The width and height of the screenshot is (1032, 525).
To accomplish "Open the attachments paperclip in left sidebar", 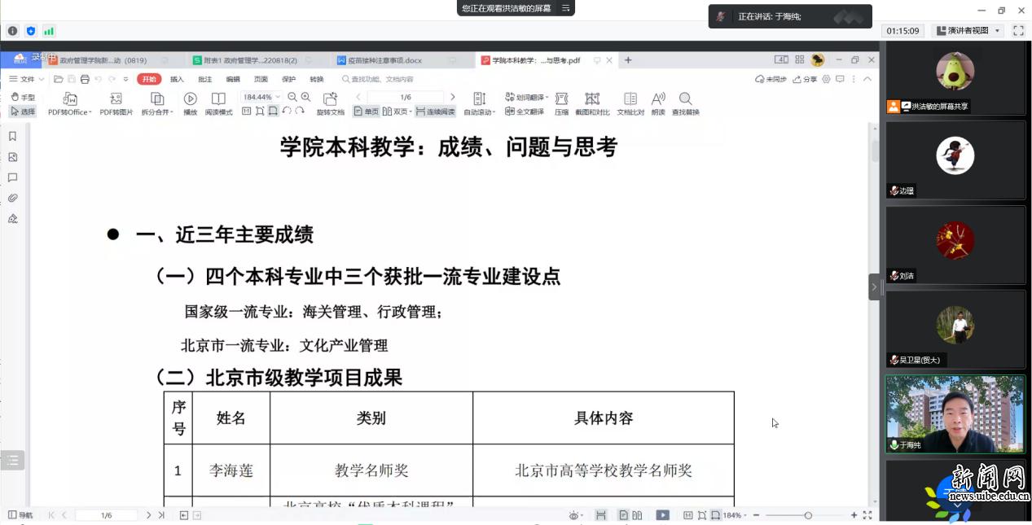I will tap(12, 198).
